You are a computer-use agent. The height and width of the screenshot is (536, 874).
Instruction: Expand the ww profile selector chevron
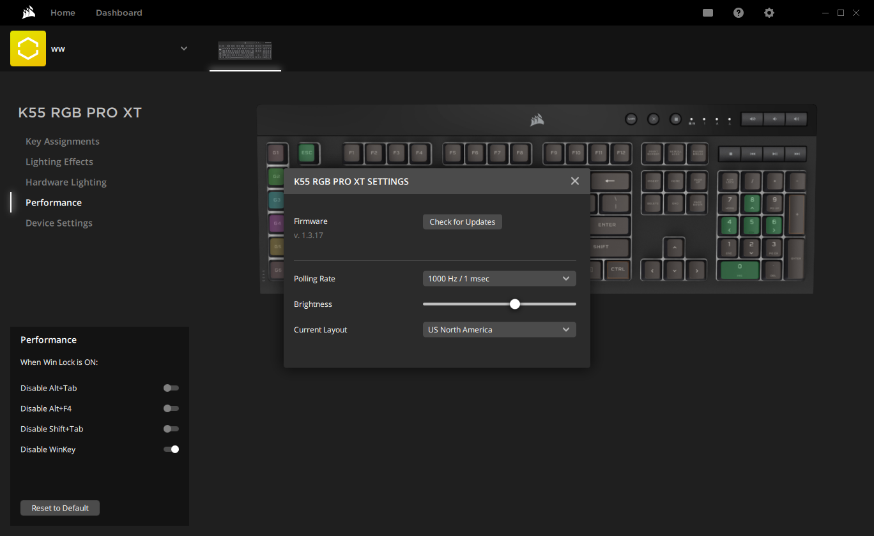tap(184, 48)
